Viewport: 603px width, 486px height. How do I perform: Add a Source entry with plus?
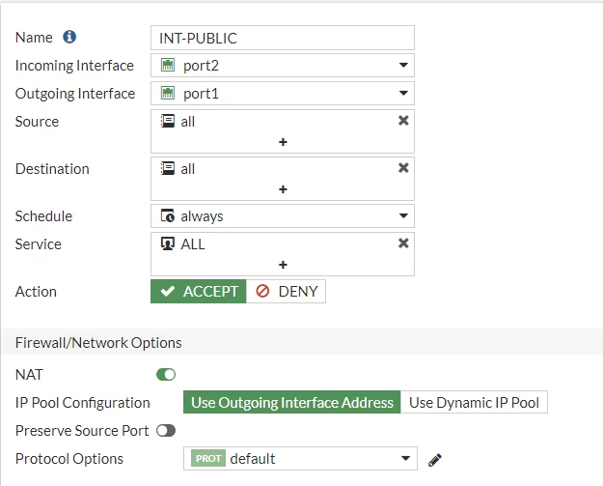coord(283,142)
